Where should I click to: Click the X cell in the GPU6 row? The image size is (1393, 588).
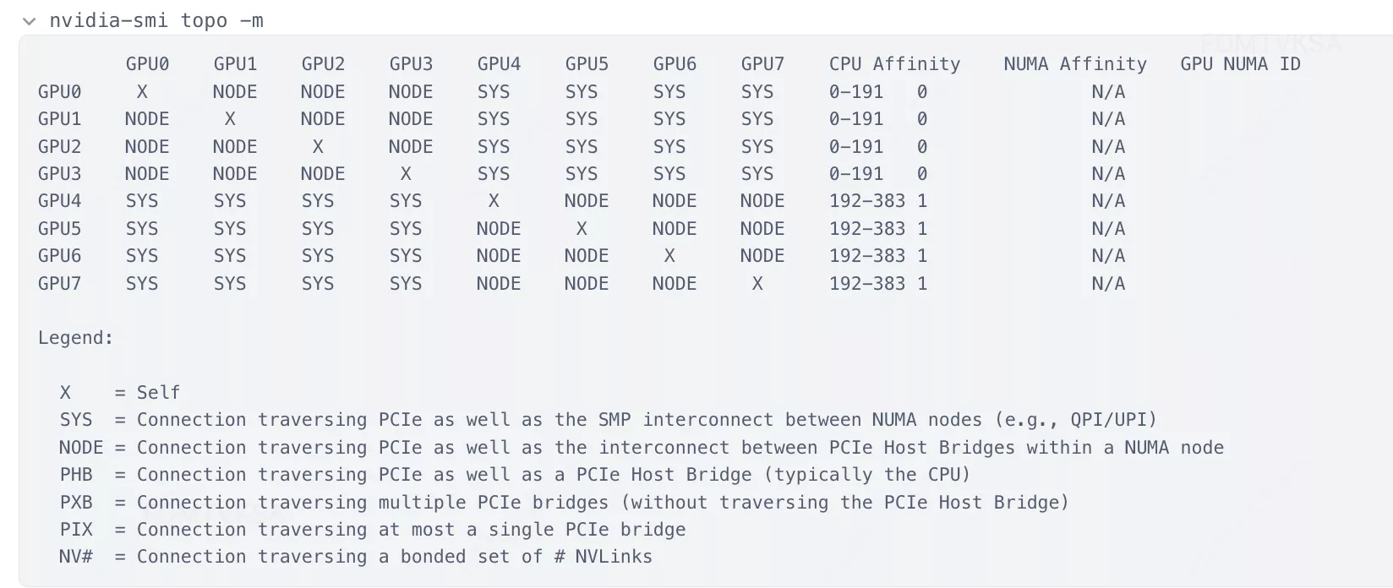[x=669, y=256]
